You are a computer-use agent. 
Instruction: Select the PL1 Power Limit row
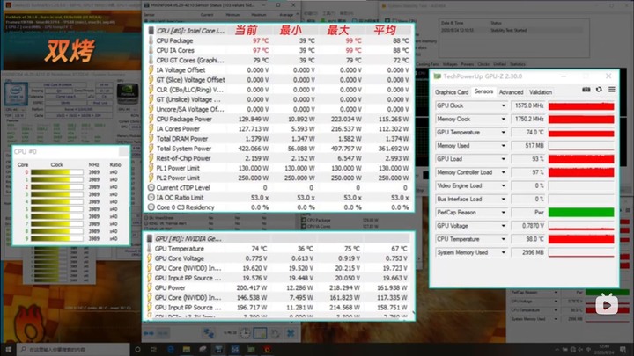[x=279, y=168]
